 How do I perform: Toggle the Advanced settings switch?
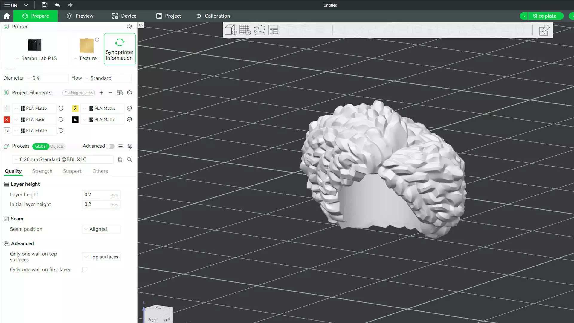[x=110, y=146]
